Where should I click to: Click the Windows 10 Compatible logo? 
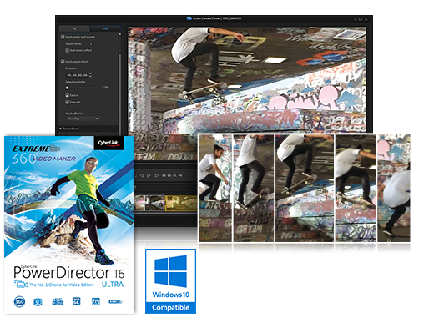click(x=170, y=281)
